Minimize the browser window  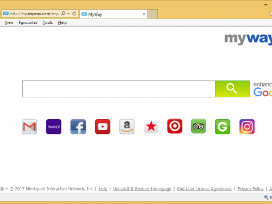[x=266, y=5]
